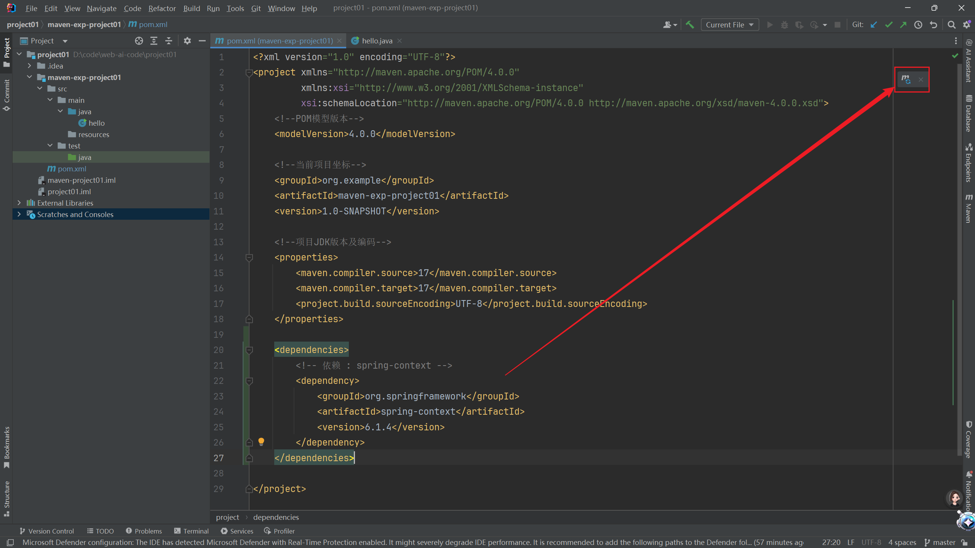Open the Current File run configuration dropdown

[729, 25]
